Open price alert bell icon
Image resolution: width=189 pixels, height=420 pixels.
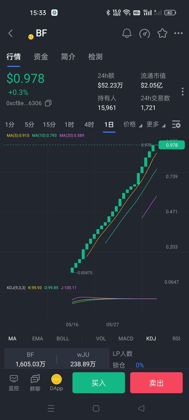point(127,33)
